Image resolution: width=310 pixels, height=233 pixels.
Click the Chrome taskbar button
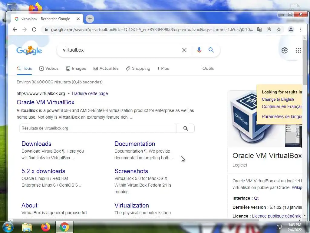tap(64, 227)
